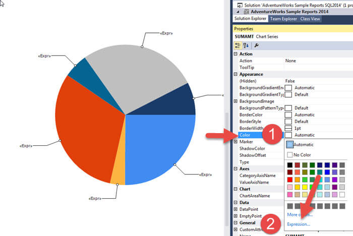Click the Properties panel title bar
Image resolution: width=353 pixels, height=236 pixels.
293,29
